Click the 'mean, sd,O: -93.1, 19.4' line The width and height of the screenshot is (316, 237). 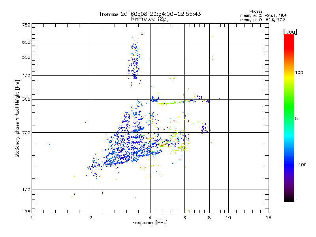pos(263,15)
